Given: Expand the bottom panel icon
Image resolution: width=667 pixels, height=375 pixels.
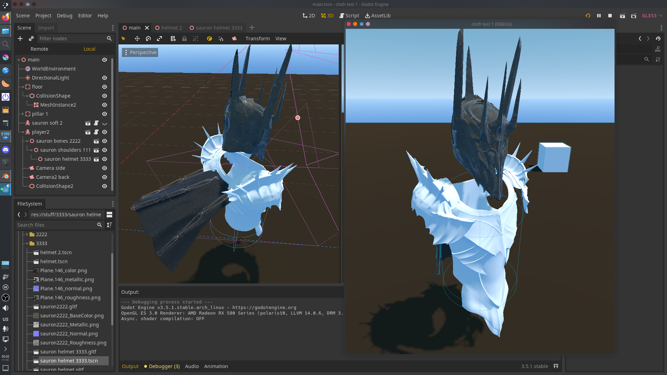Looking at the screenshot, I should 556,366.
